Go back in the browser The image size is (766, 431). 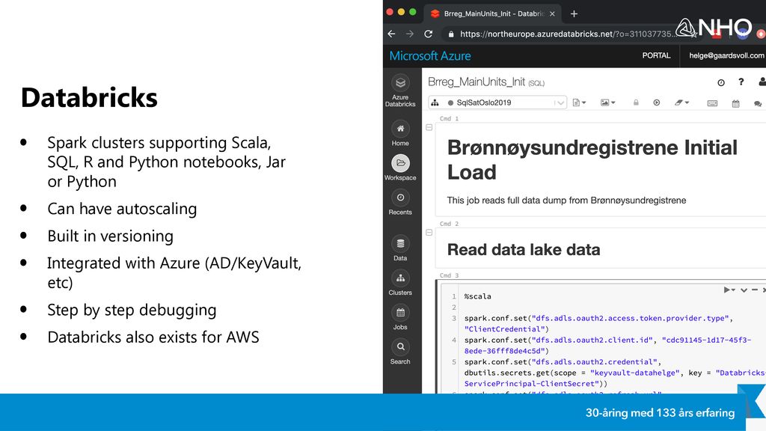[x=391, y=34]
